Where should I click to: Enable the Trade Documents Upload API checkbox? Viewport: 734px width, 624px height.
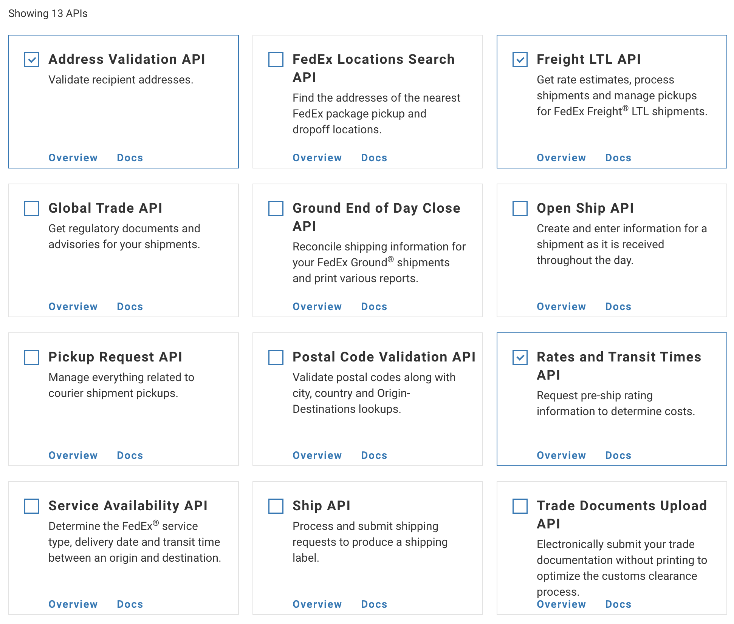pos(520,506)
